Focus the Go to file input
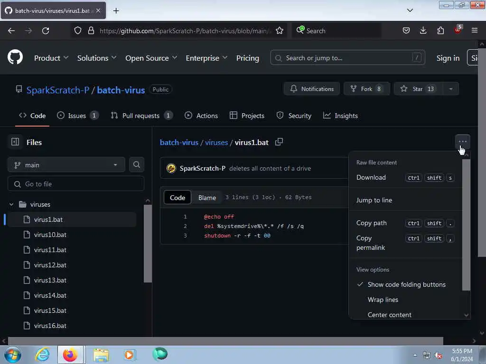 click(76, 184)
